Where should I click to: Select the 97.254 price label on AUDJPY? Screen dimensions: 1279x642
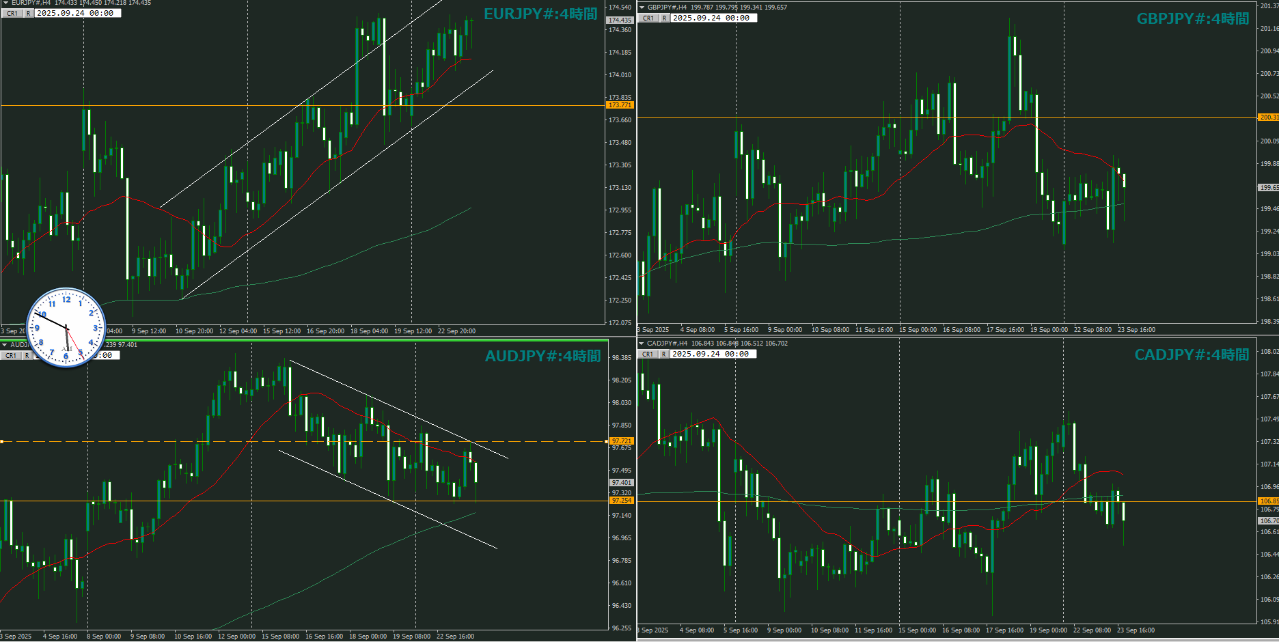(621, 501)
